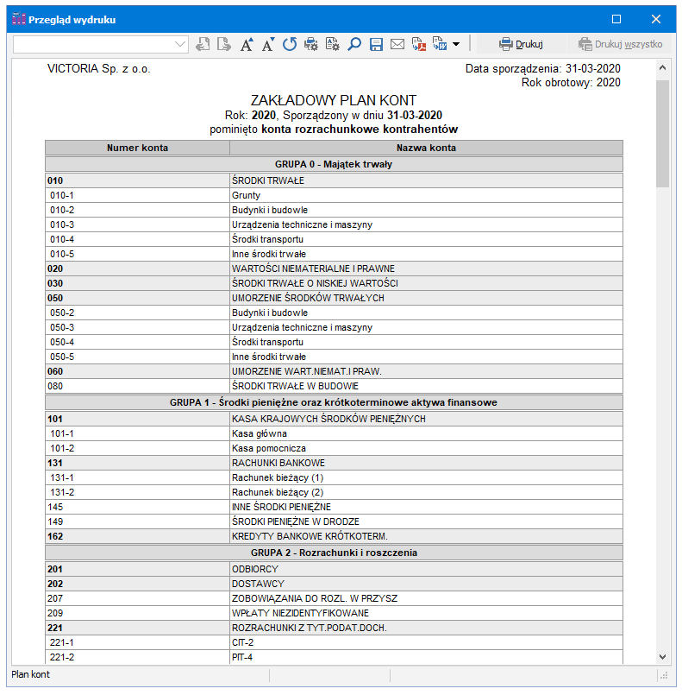Go to previous page icon
Image resolution: width=682 pixels, height=695 pixels.
pyautogui.click(x=203, y=44)
